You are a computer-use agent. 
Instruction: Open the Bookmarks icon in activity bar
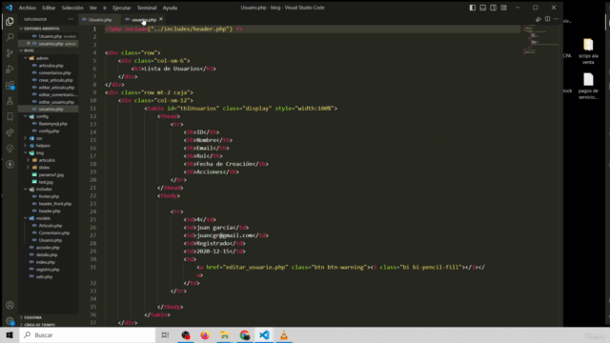click(x=10, y=116)
